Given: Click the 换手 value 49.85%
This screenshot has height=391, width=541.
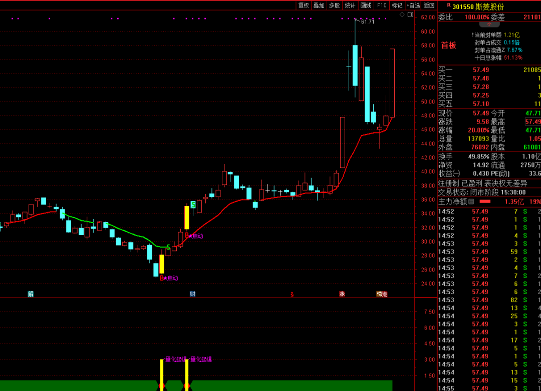Looking at the screenshot, I should coord(478,156).
